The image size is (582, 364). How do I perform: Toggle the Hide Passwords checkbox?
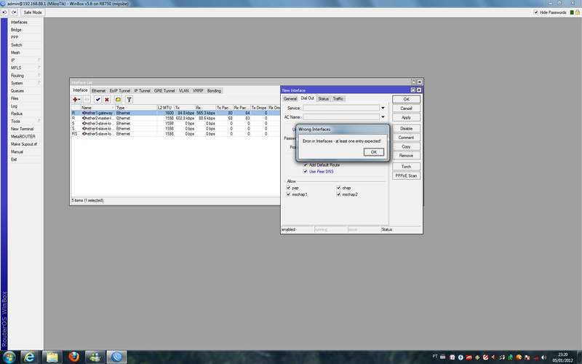click(x=536, y=12)
